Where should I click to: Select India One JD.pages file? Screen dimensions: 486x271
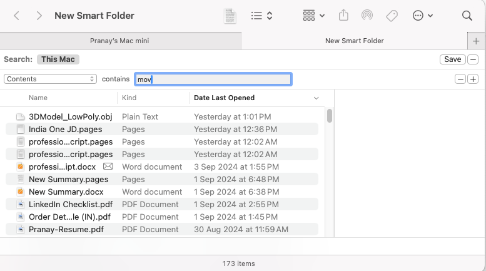pos(66,130)
